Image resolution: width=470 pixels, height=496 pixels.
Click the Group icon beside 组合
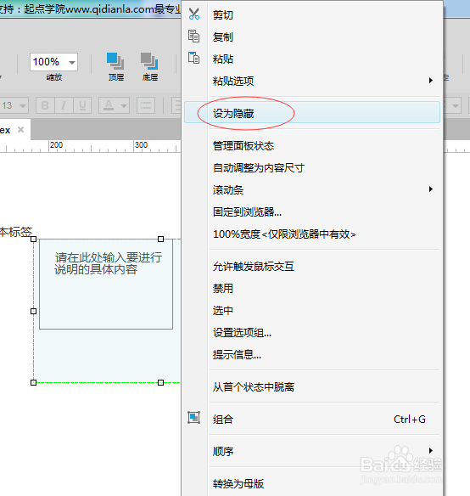point(193,418)
